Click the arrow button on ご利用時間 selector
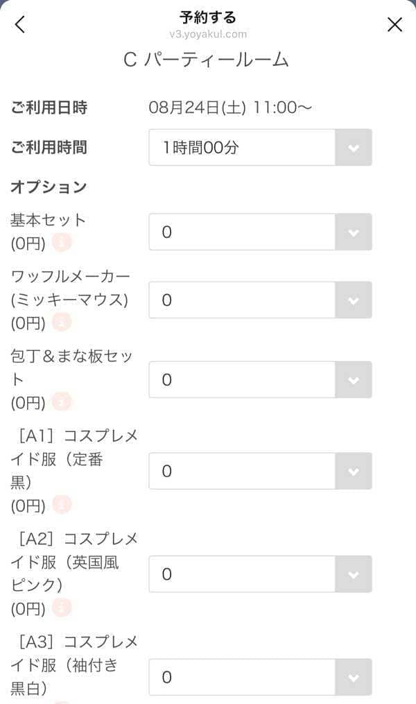The width and height of the screenshot is (416, 704). pos(354,147)
